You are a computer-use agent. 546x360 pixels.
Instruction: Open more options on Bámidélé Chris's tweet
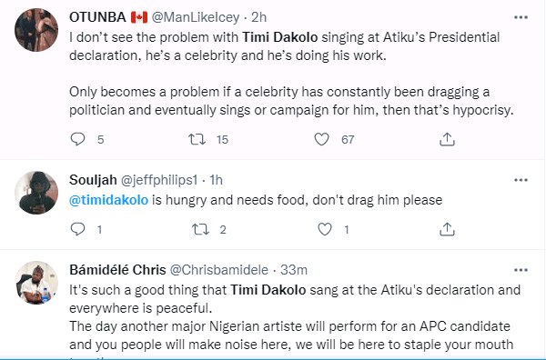click(x=521, y=270)
